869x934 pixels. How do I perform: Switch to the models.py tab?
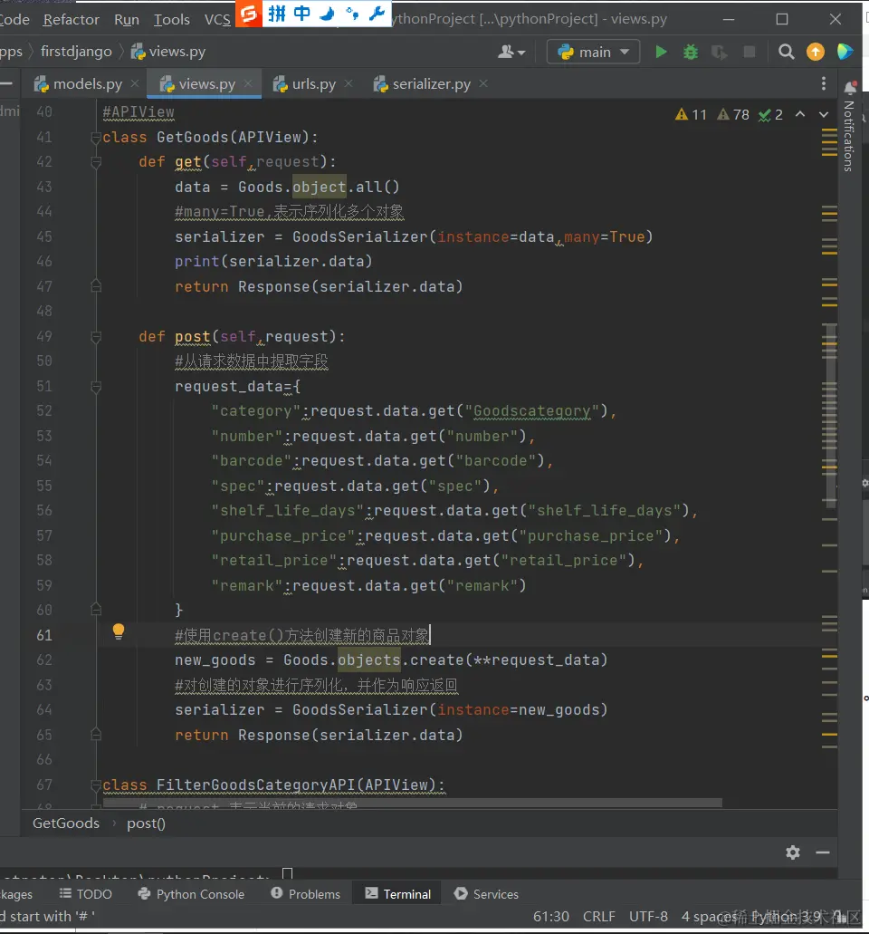87,84
